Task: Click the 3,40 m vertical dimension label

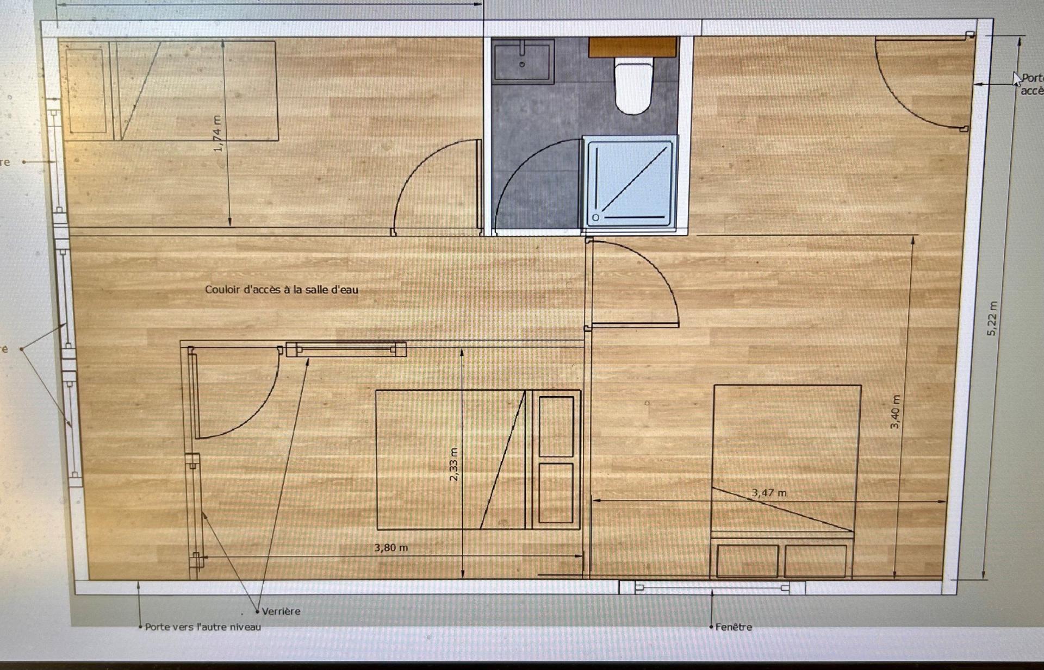Action: click(x=895, y=411)
